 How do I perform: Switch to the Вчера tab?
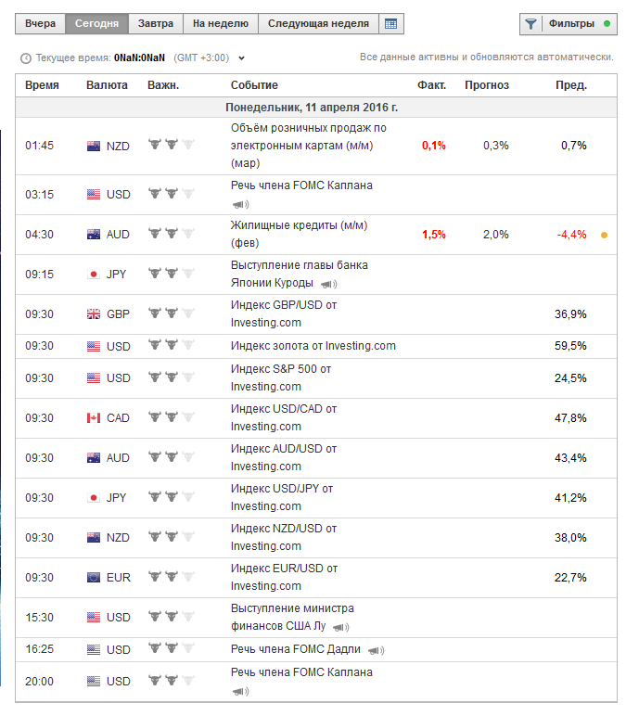pos(40,24)
